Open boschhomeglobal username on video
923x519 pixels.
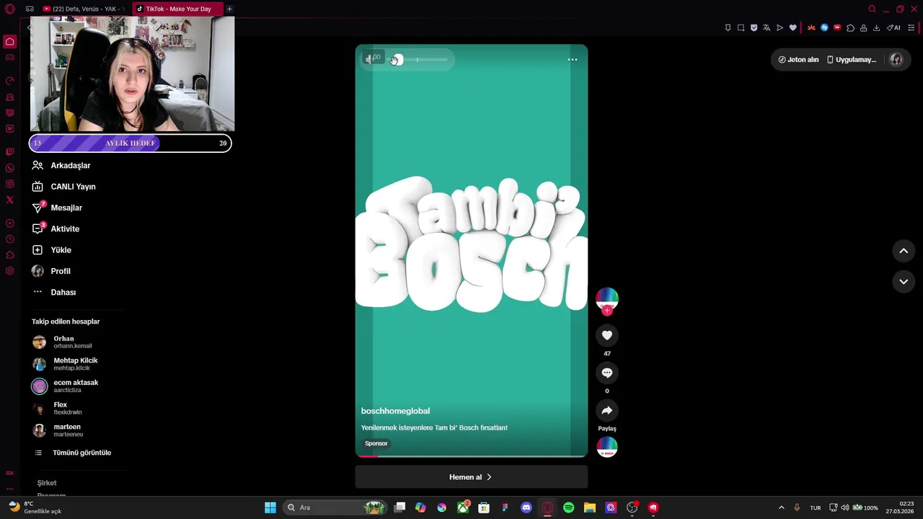click(x=395, y=411)
